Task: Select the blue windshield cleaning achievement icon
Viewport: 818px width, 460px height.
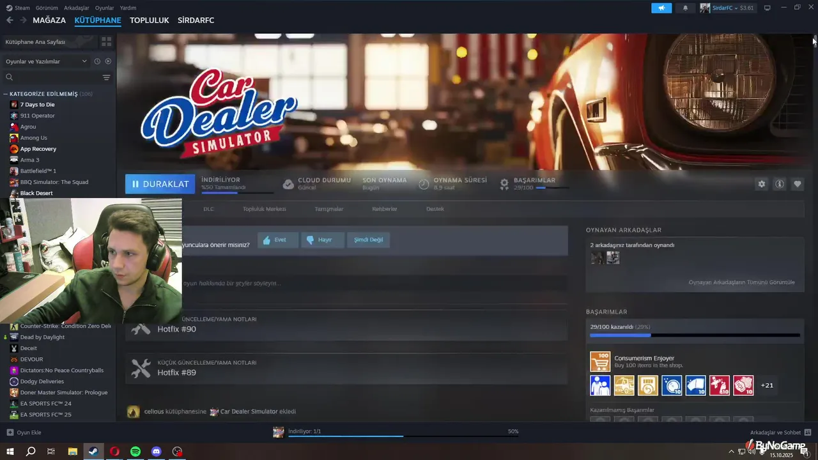Action: pyautogui.click(x=696, y=385)
